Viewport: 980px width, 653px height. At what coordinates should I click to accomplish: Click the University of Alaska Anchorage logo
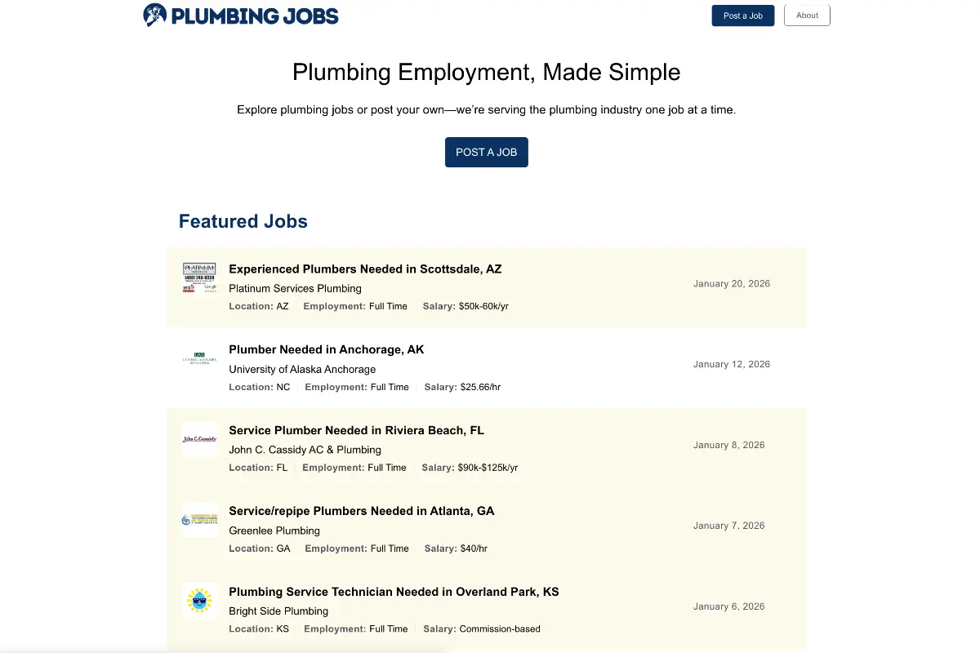[199, 358]
